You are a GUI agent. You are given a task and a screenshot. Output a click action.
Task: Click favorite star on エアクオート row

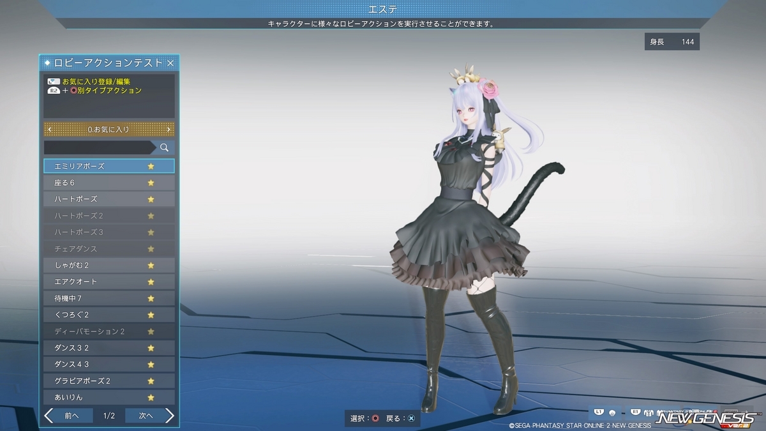click(x=151, y=282)
